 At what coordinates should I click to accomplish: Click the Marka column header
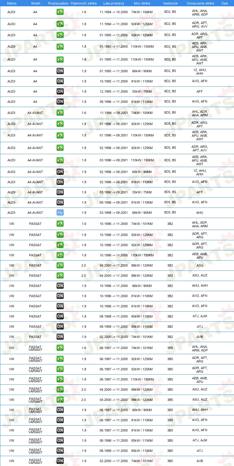(x=12, y=3)
